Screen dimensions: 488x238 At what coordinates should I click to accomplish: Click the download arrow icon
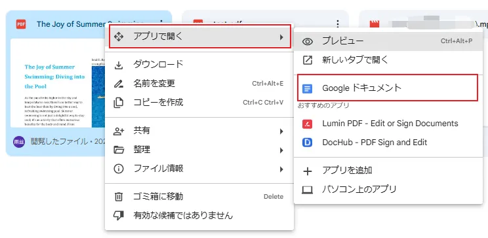[119, 65]
